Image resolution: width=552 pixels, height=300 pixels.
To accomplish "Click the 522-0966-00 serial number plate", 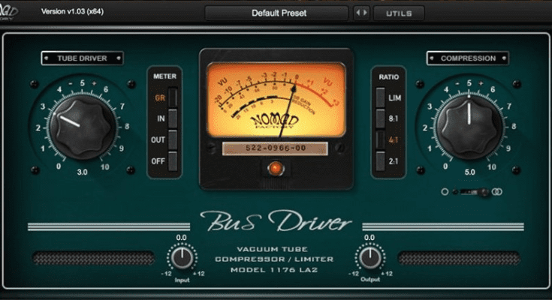I will pos(275,149).
